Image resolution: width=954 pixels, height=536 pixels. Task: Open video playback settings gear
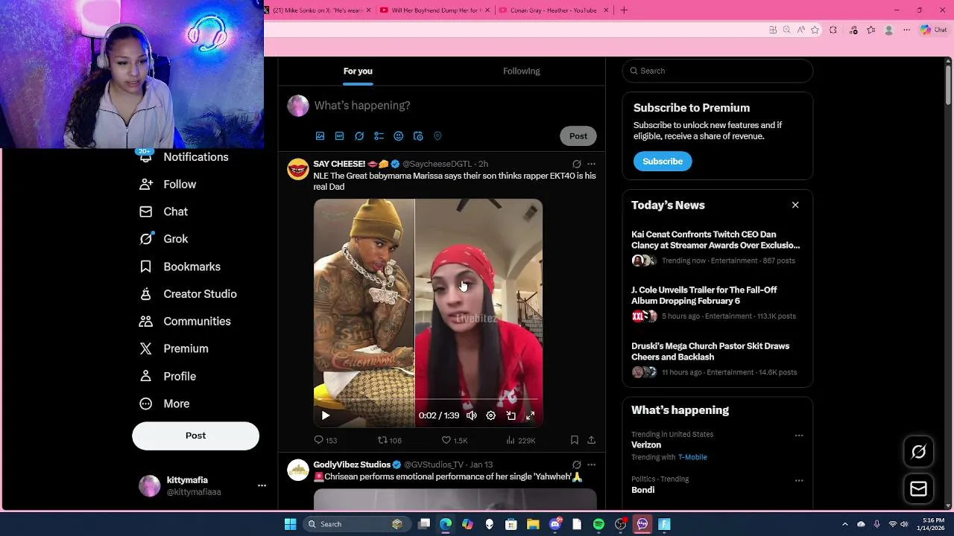pyautogui.click(x=490, y=415)
